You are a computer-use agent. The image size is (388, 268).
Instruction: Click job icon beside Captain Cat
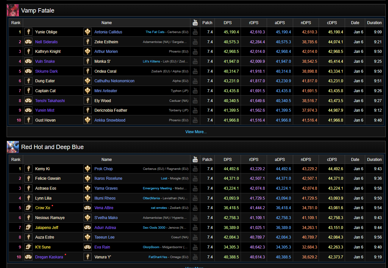(x=28, y=91)
